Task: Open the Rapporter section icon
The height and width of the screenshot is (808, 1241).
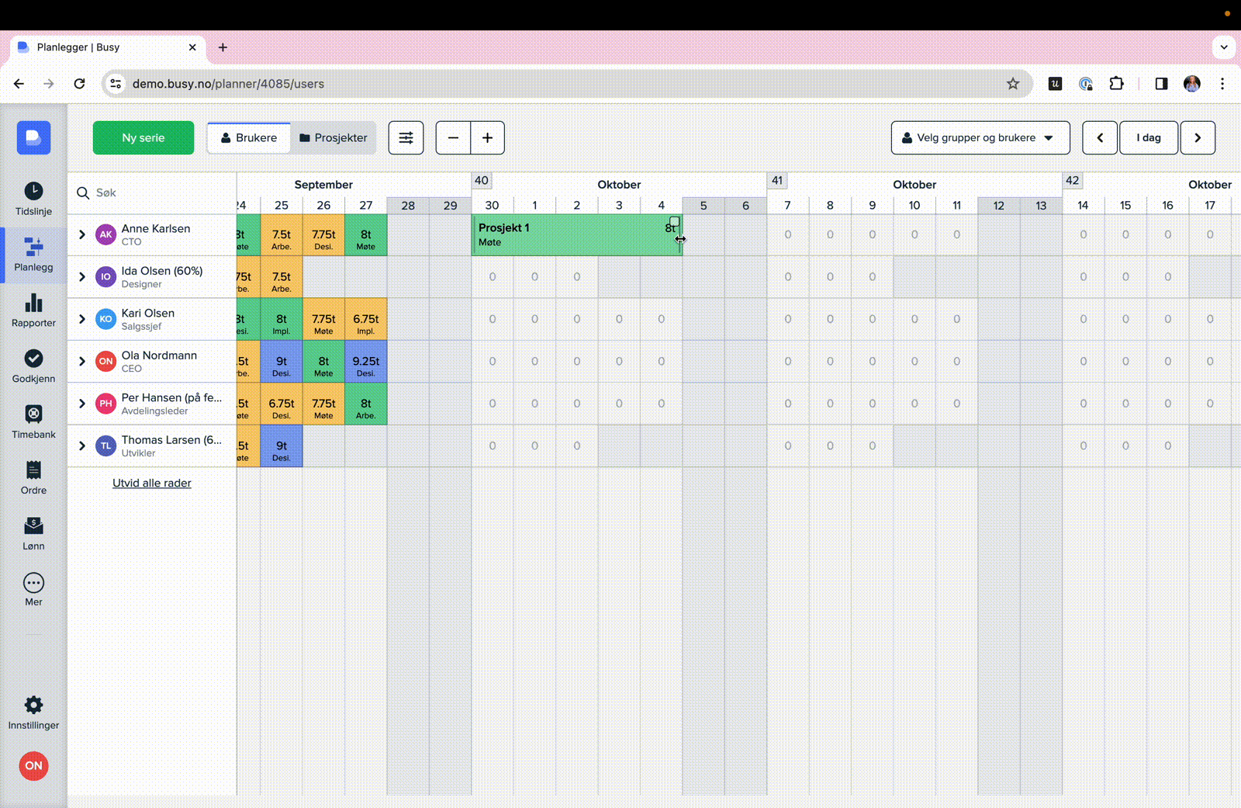Action: (x=33, y=310)
